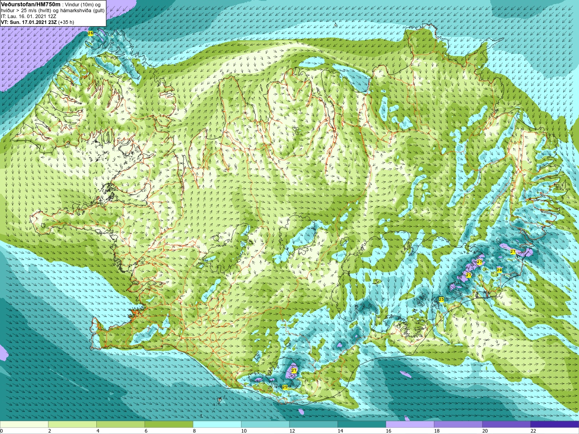Click the title text 'Veðurstofan/HM750m'
This screenshot has height=434, width=579.
pos(31,4)
